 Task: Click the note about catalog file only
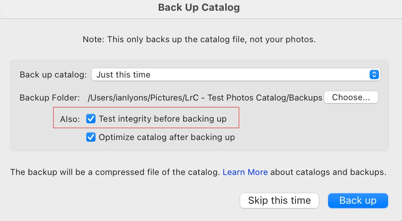[x=199, y=40]
